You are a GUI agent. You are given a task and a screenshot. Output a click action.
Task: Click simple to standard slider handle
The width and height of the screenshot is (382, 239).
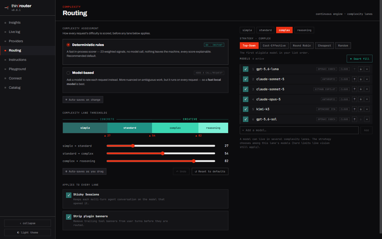click(133, 146)
